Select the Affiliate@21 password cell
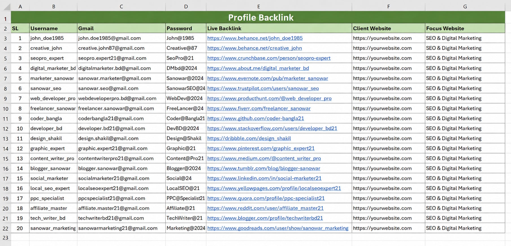Screen dimensions: 511x246 coord(186,208)
